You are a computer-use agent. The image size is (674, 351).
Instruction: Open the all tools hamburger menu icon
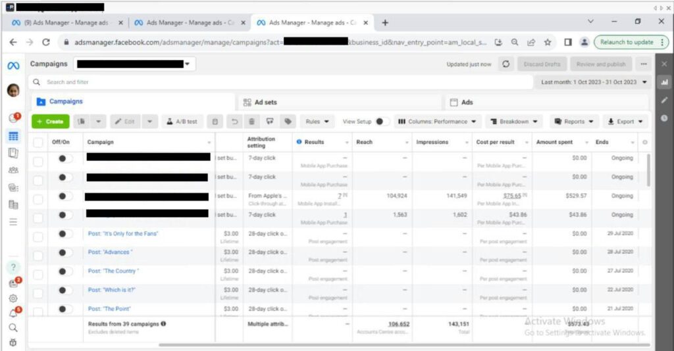13,222
